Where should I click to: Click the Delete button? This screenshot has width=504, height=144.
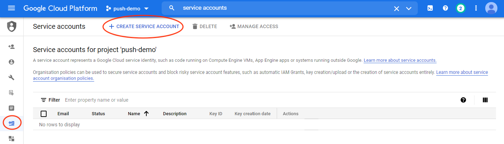(204, 26)
